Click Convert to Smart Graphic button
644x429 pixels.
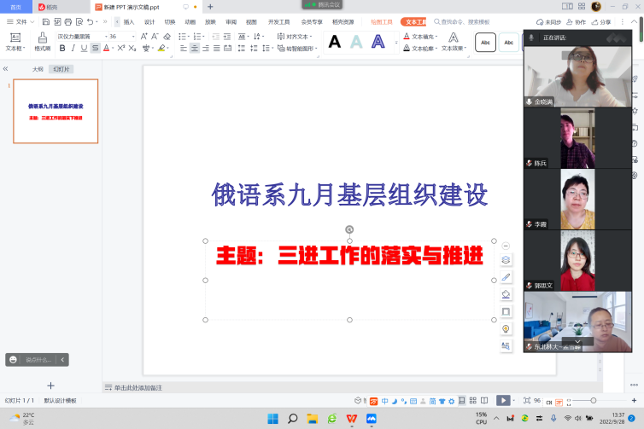pyautogui.click(x=298, y=49)
